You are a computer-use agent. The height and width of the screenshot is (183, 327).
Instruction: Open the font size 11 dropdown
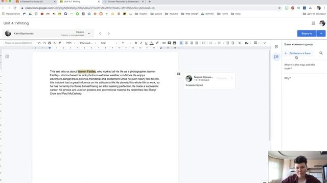126,43
